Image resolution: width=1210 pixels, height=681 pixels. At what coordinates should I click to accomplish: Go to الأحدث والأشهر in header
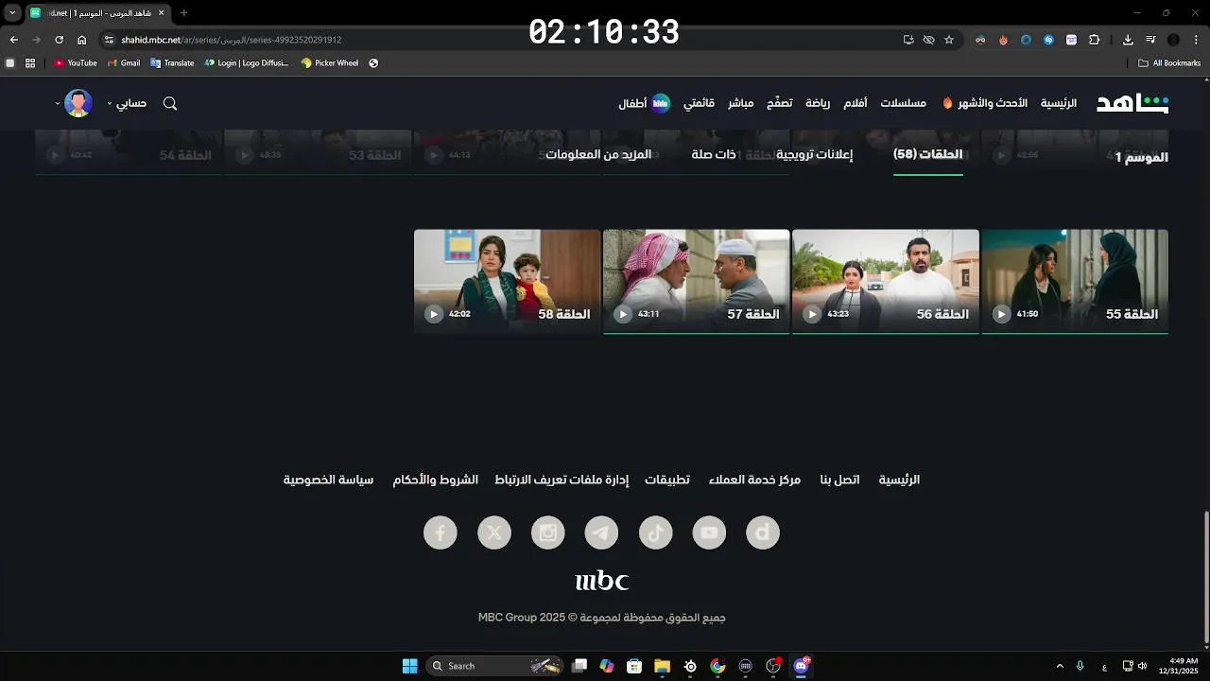pyautogui.click(x=984, y=103)
